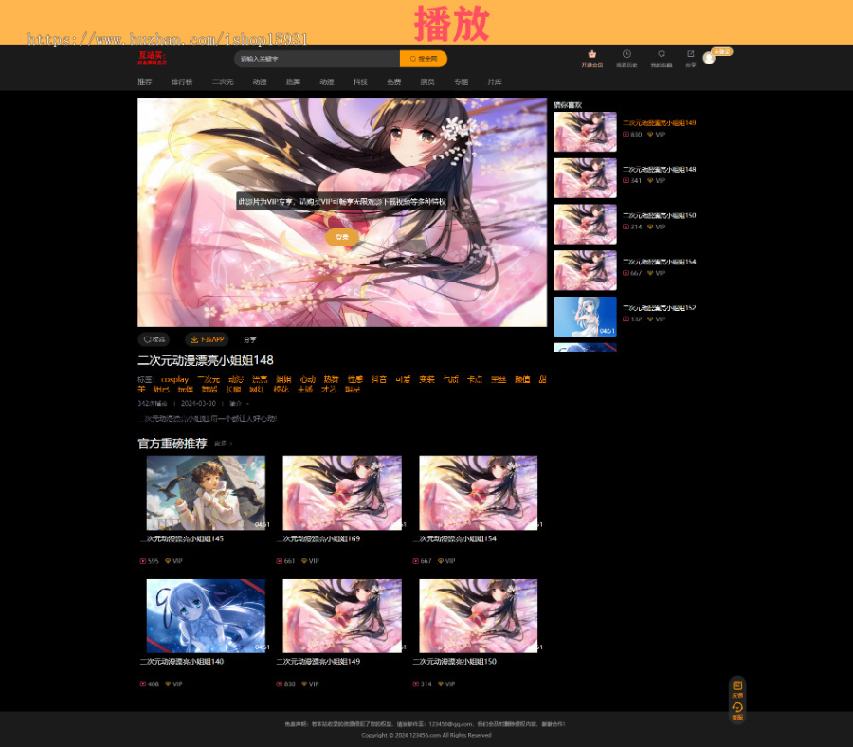Viewport: 853px width, 747px height.
Task: Click the cosplay tag
Action: point(174,380)
